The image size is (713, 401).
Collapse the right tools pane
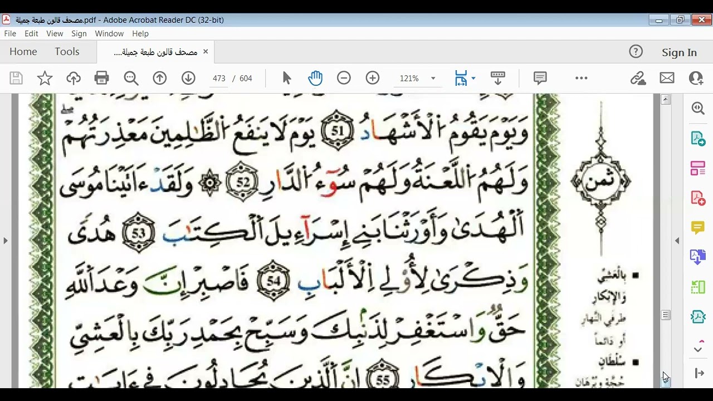[x=699, y=373]
